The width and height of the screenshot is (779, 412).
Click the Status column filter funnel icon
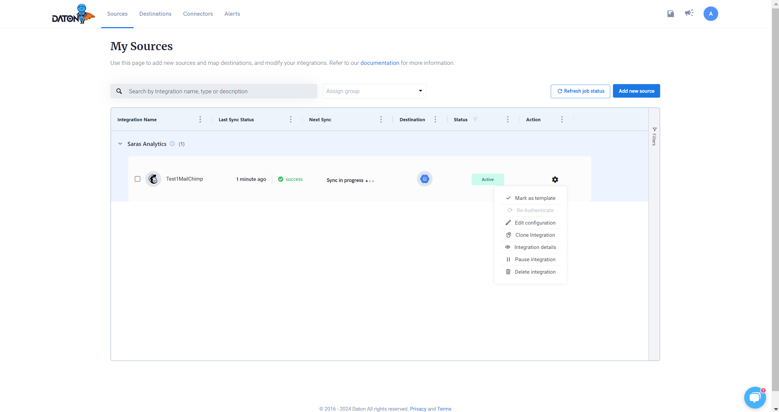click(x=475, y=119)
